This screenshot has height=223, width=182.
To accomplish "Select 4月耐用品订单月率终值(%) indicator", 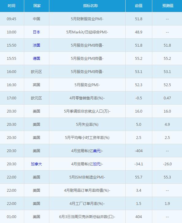I will tap(87, 190).
